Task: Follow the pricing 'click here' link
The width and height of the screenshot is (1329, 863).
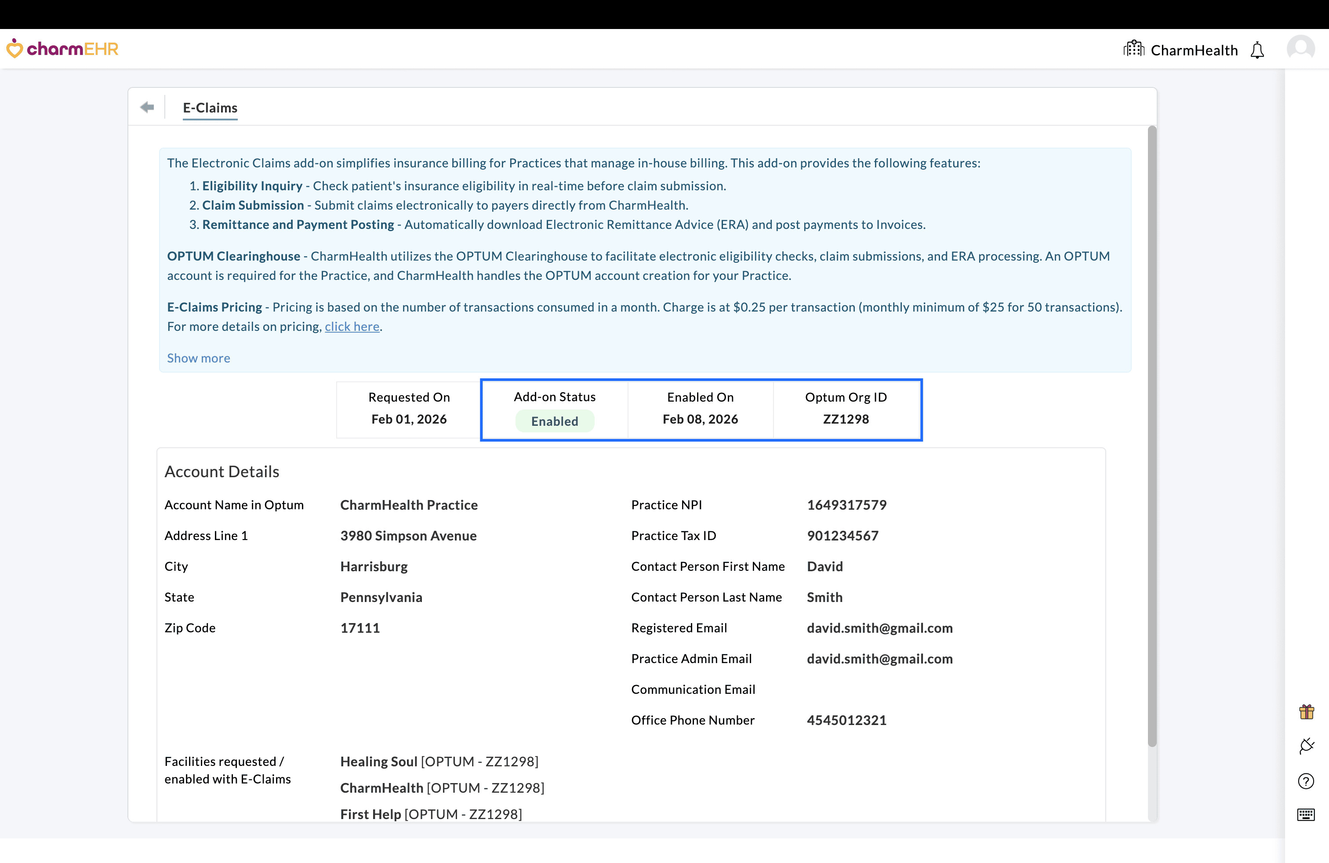Action: point(352,326)
